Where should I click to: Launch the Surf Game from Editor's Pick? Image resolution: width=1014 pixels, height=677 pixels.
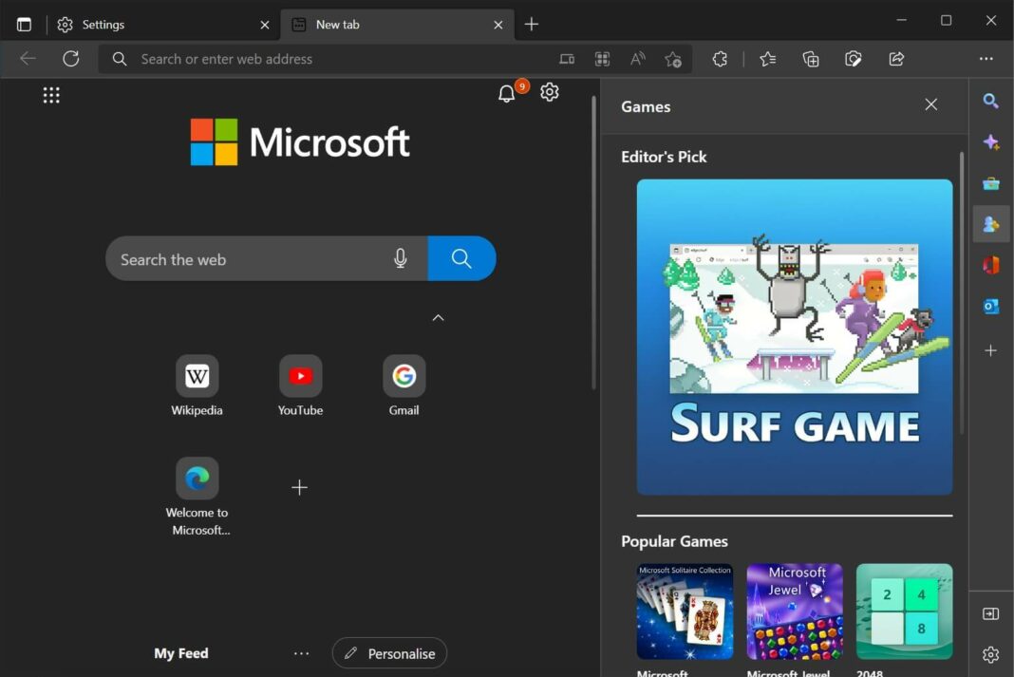pyautogui.click(x=794, y=335)
